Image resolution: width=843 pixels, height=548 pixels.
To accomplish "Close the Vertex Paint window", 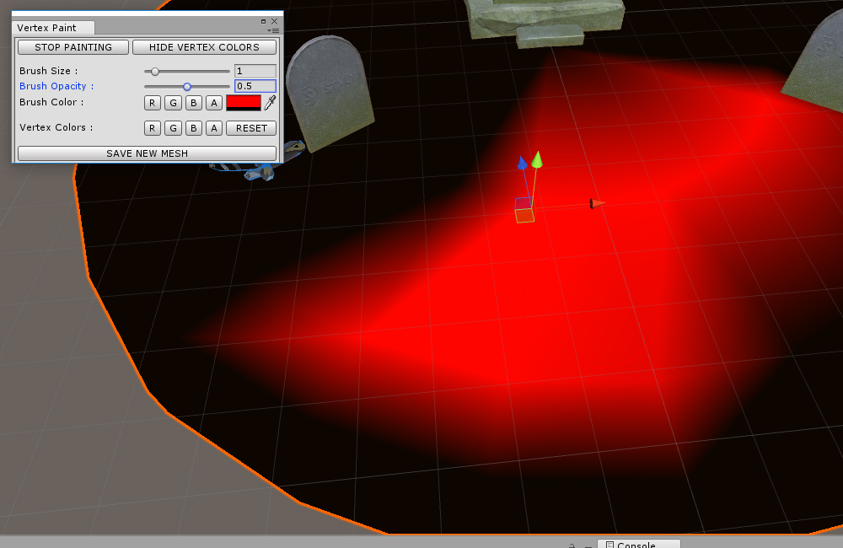I will coord(275,22).
